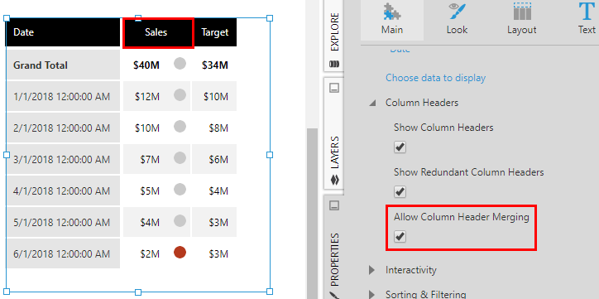Collapse the Column Headers section
Screen dimensions: 599x299
click(x=372, y=103)
